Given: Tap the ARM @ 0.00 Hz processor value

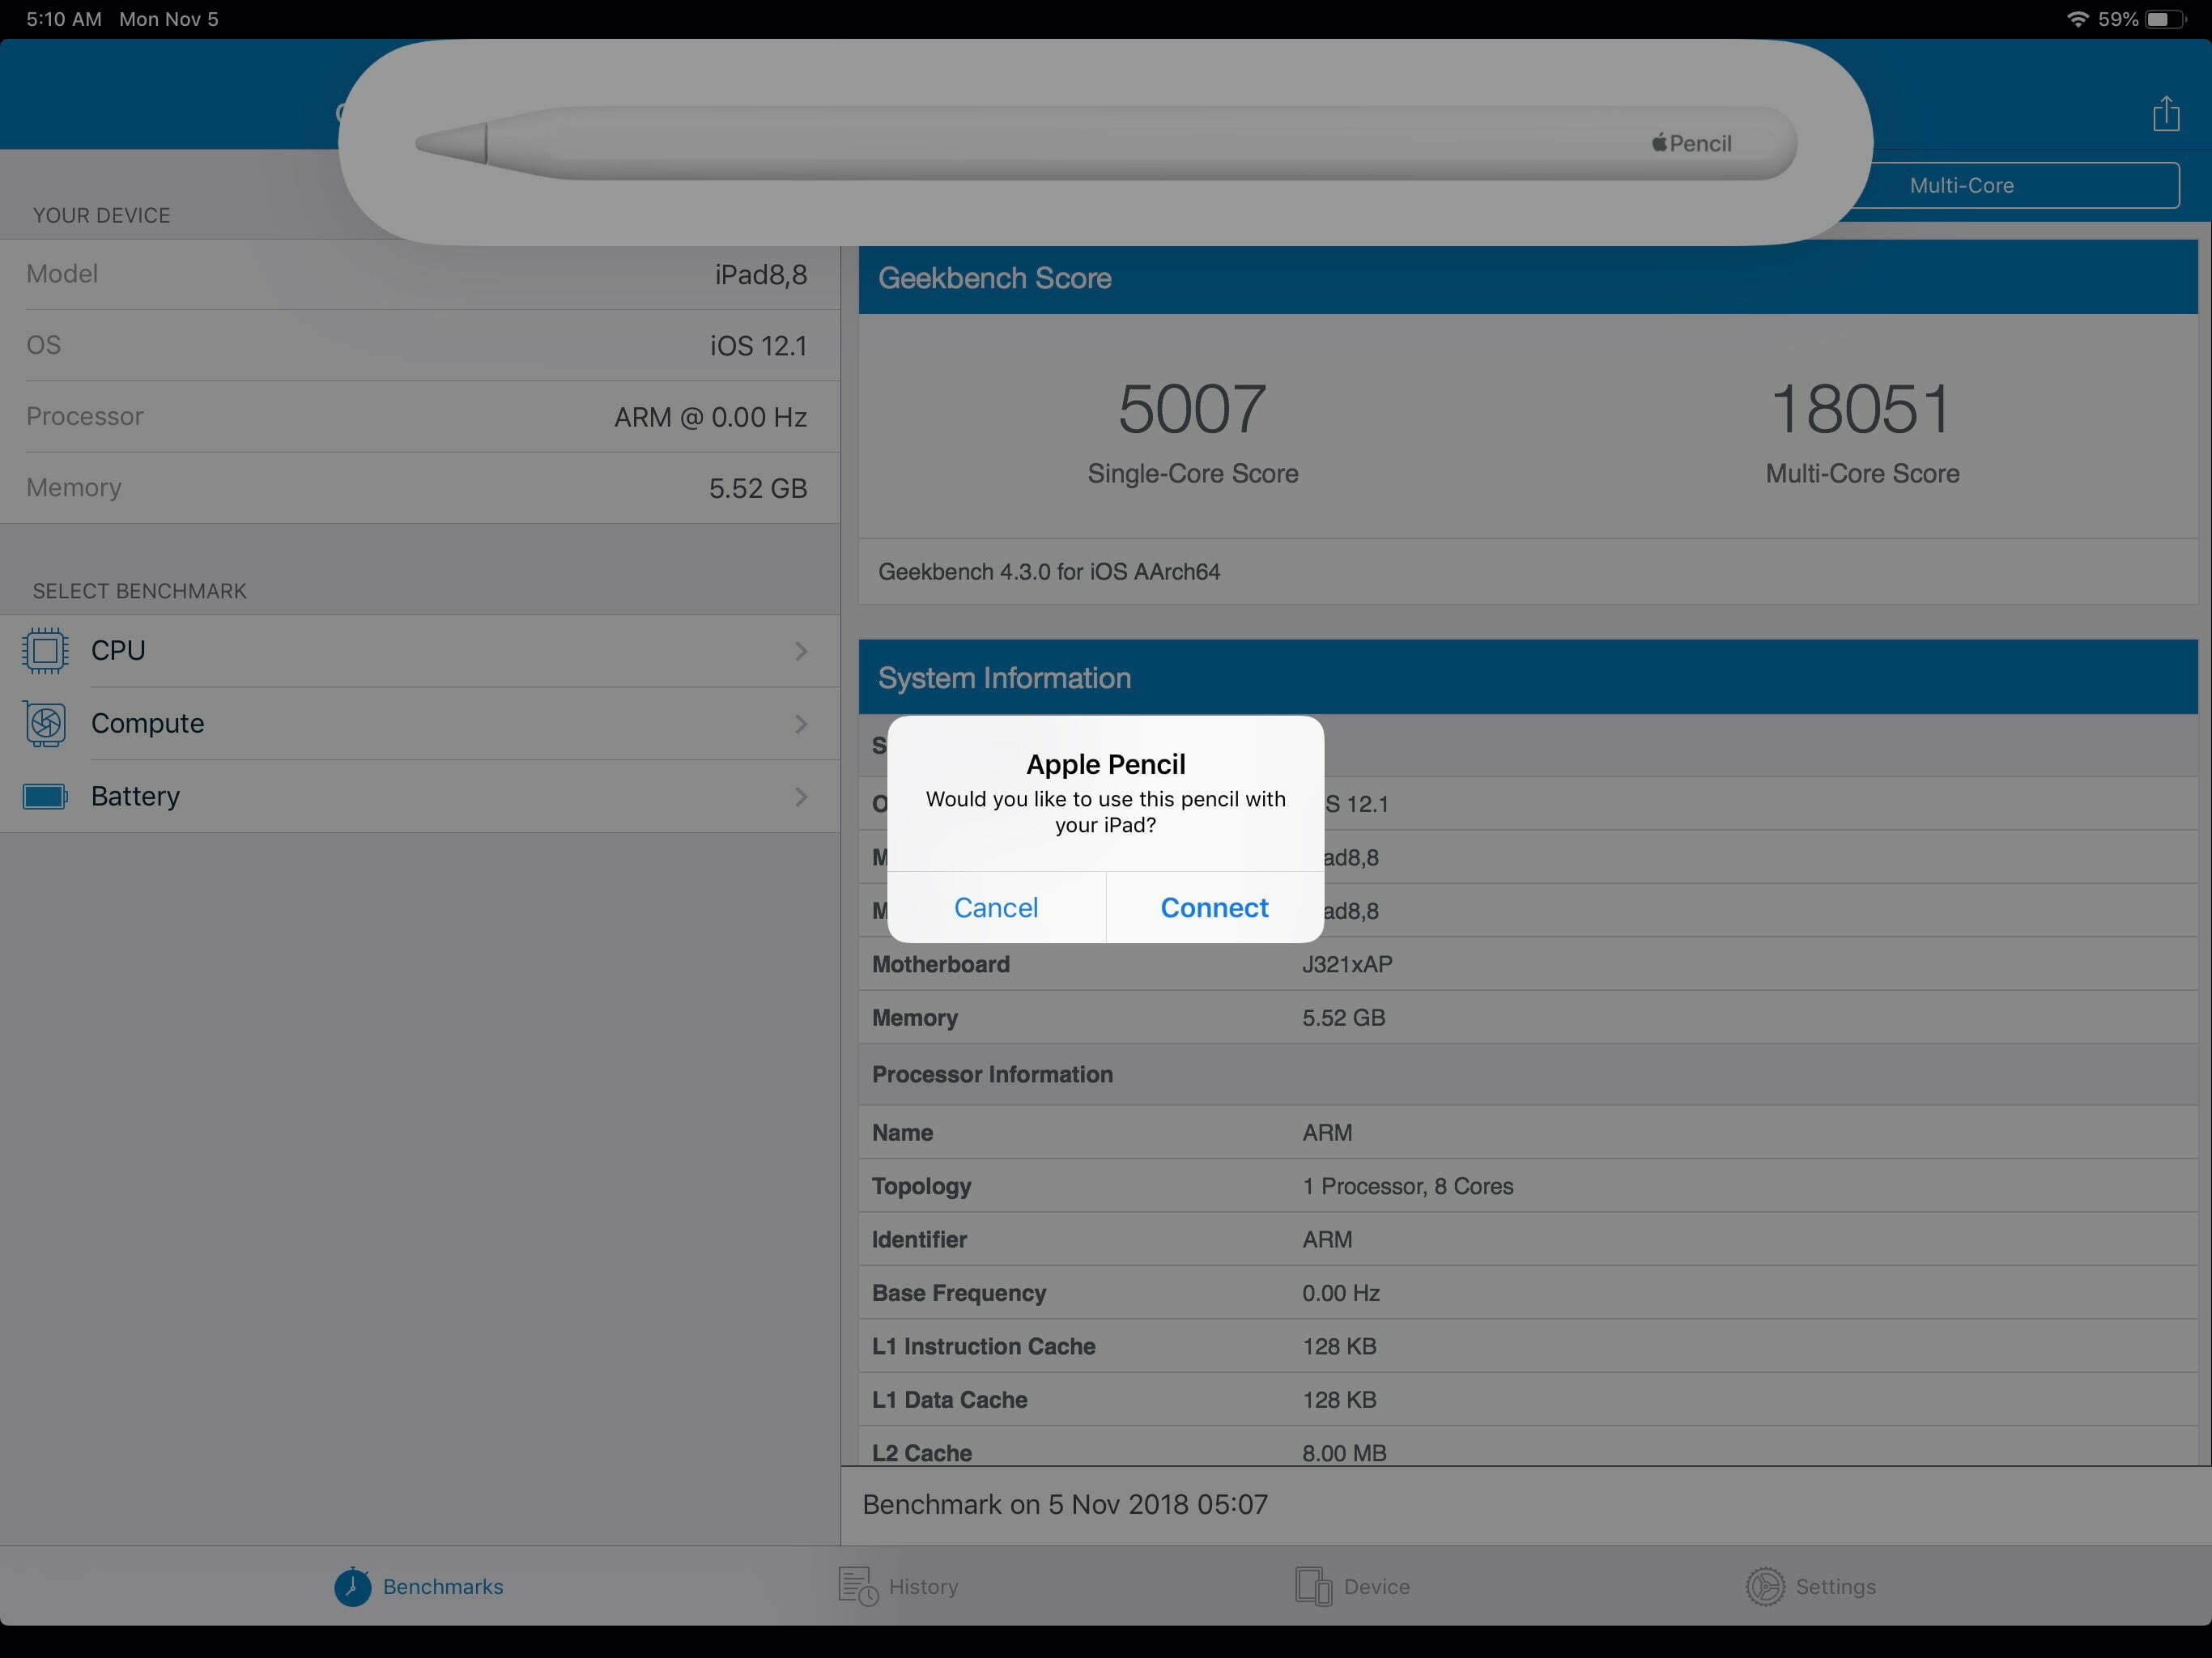Looking at the screenshot, I should click(710, 417).
